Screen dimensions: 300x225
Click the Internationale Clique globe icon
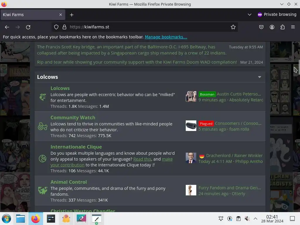(43, 158)
